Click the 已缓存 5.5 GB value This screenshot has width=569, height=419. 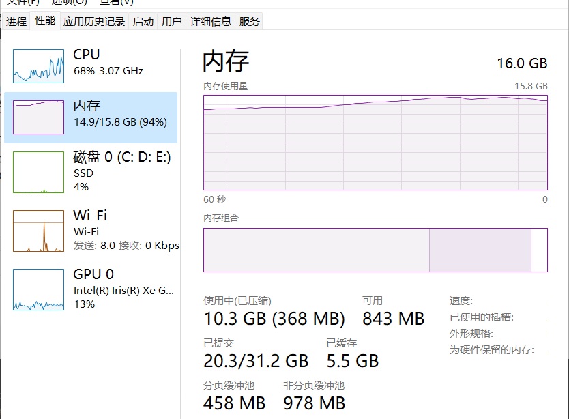[352, 360]
